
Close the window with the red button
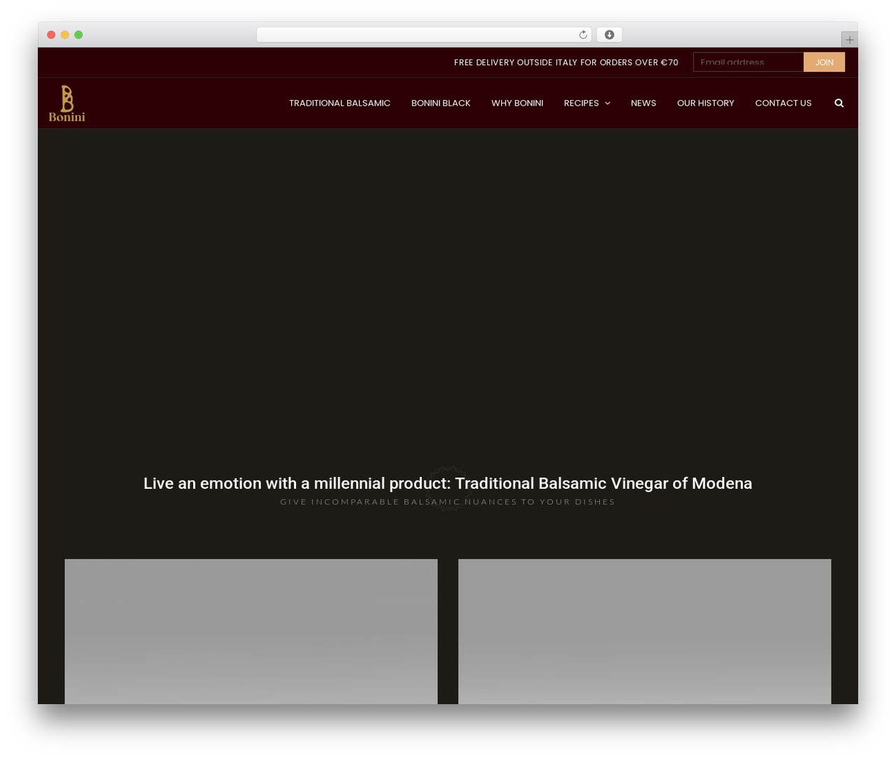(x=51, y=35)
